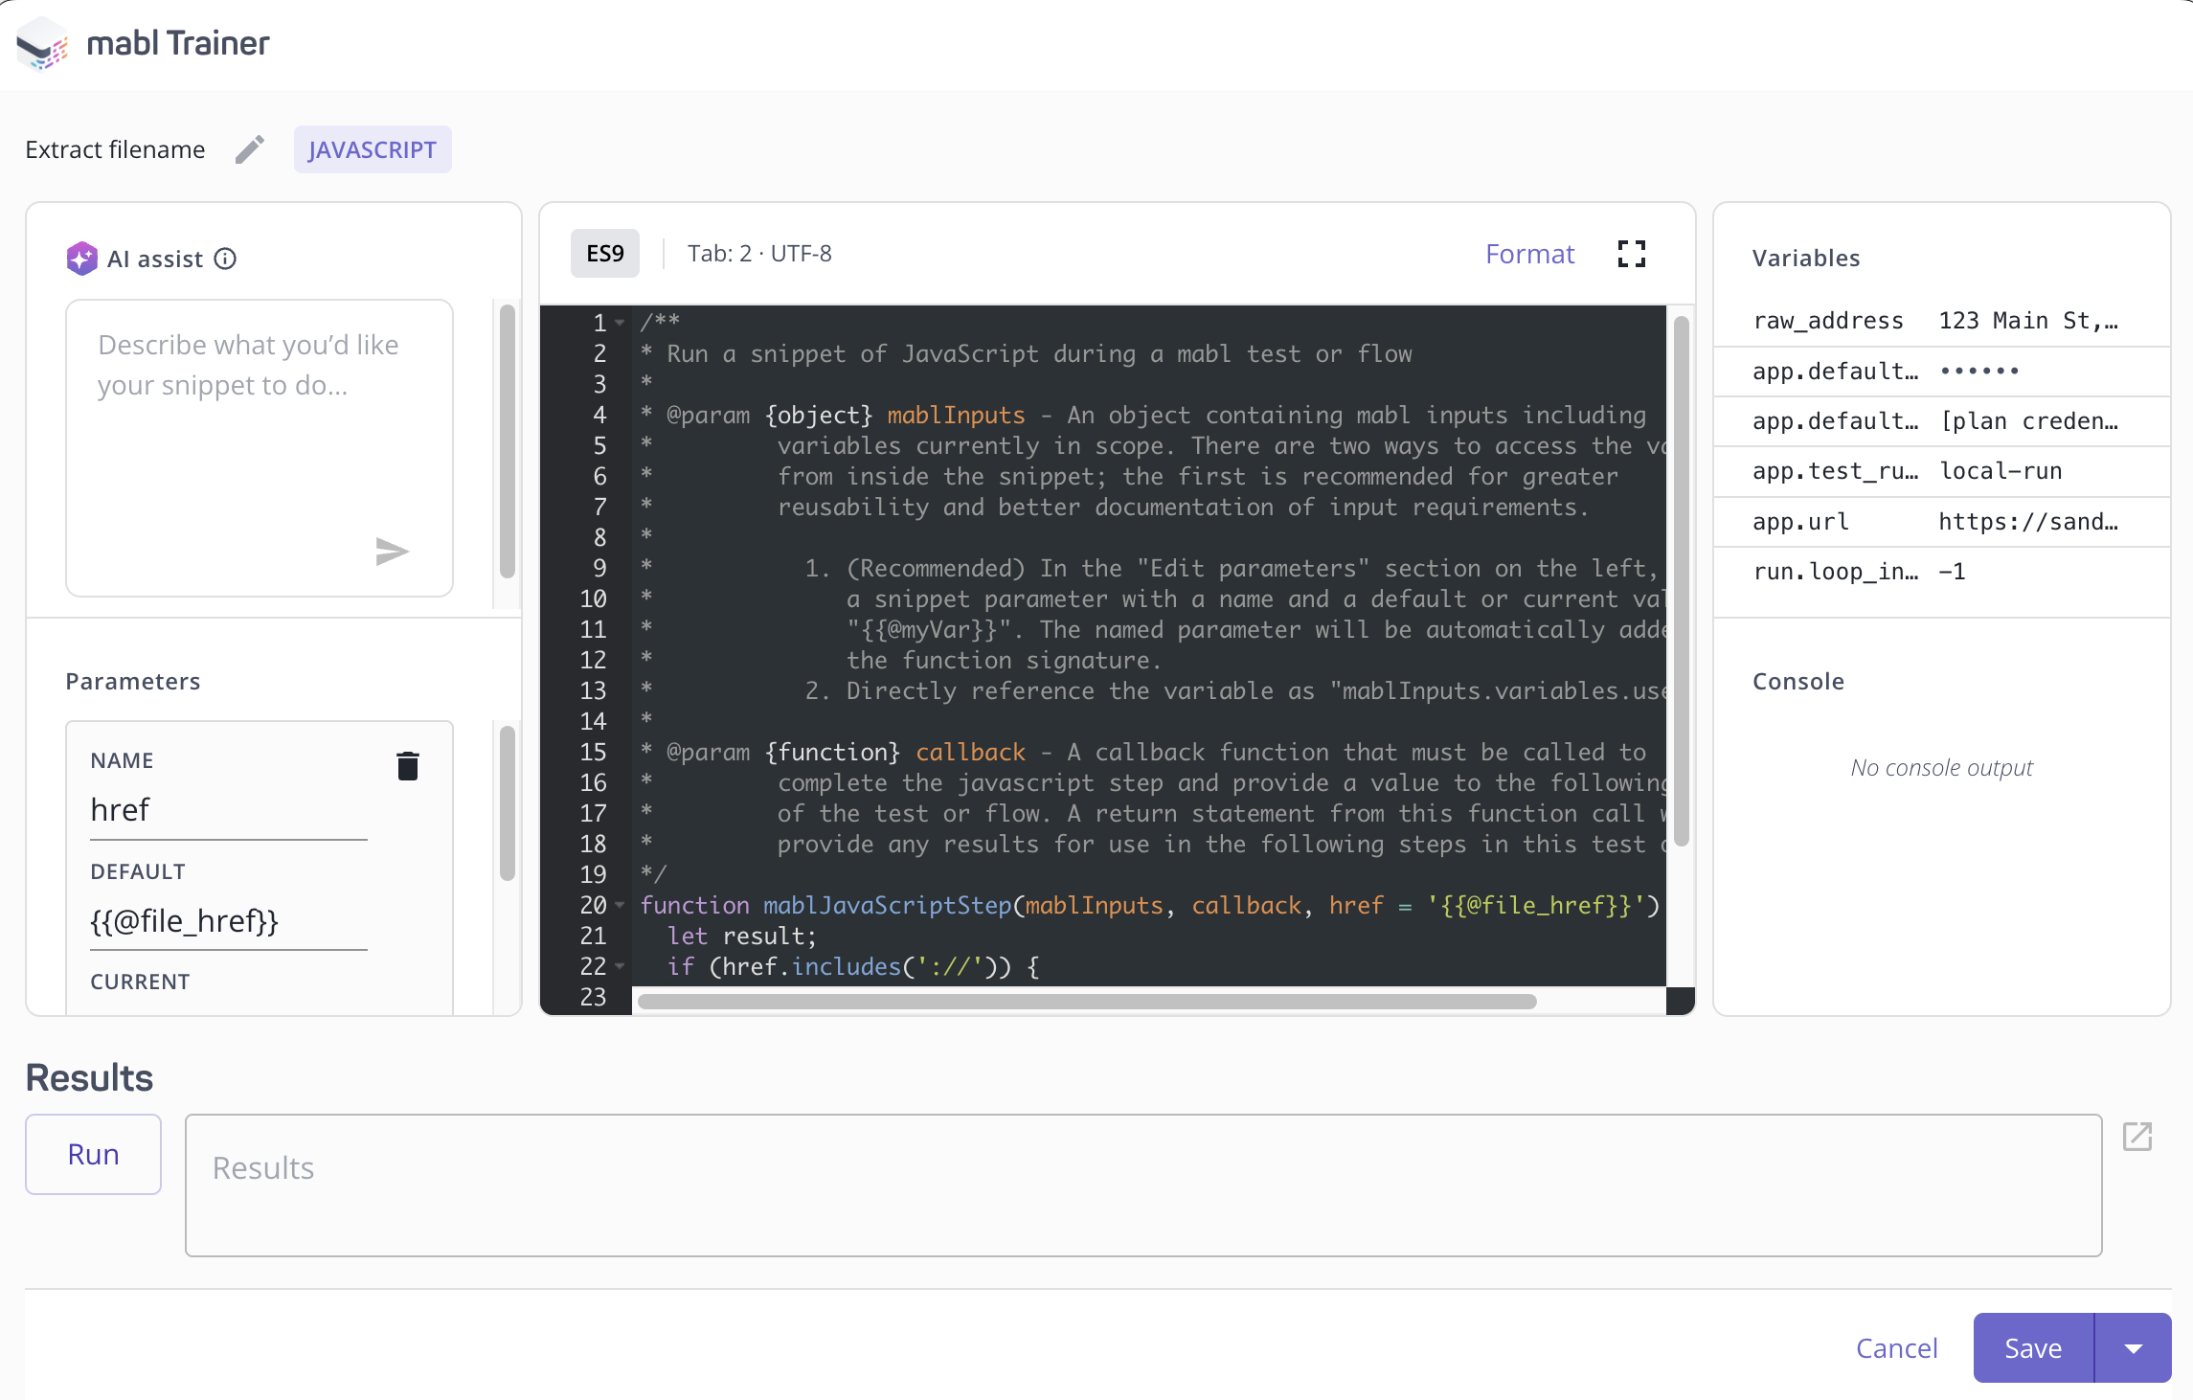Select the JAVASCRIPT tab
Image resolution: width=2193 pixels, height=1400 pixels.
(373, 148)
